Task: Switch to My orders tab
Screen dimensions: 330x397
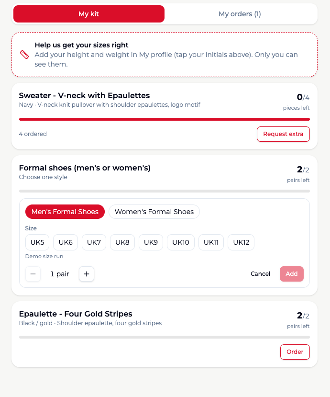Action: click(x=240, y=14)
